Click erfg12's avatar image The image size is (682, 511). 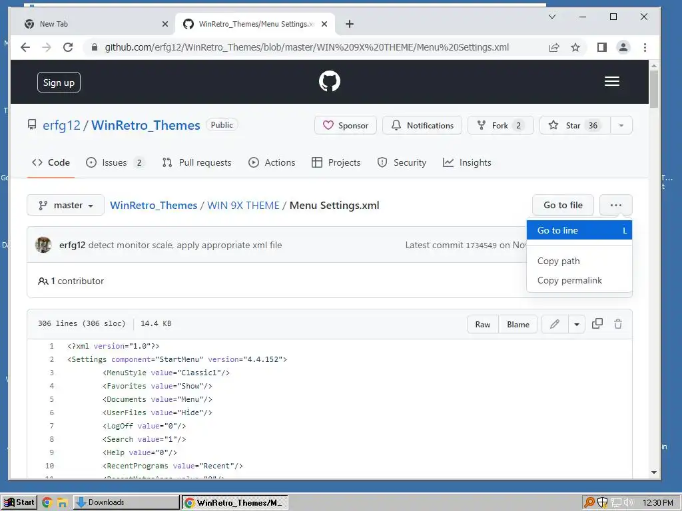[x=43, y=245]
